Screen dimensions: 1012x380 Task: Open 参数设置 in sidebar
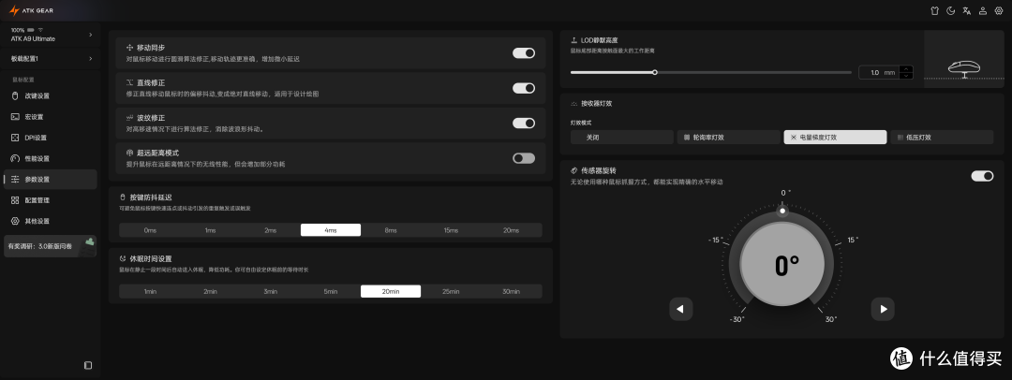pyautogui.click(x=51, y=180)
